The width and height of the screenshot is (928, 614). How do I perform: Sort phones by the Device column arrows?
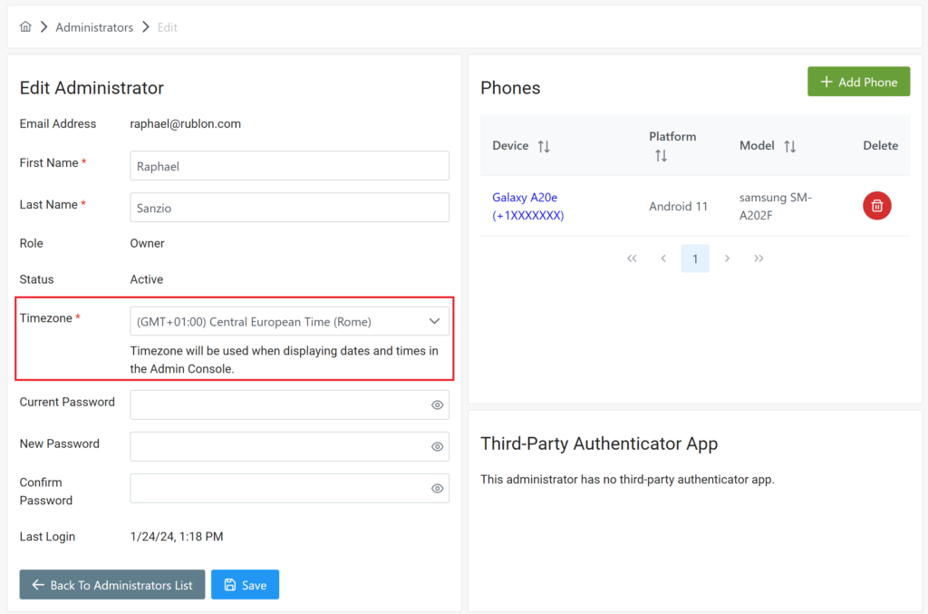coord(544,145)
